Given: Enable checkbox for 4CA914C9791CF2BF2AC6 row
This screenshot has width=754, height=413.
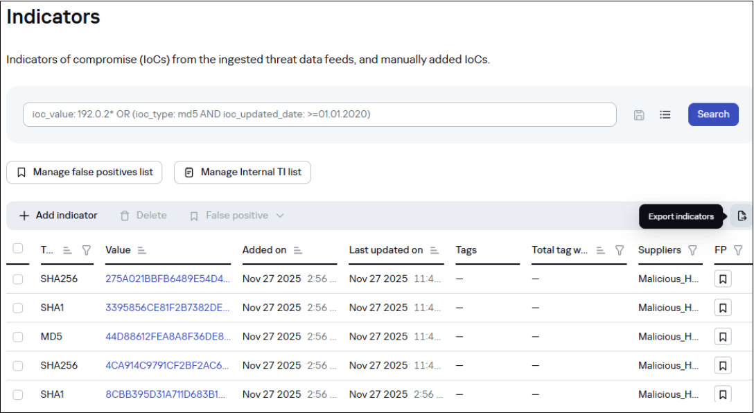Looking at the screenshot, I should pyautogui.click(x=18, y=366).
